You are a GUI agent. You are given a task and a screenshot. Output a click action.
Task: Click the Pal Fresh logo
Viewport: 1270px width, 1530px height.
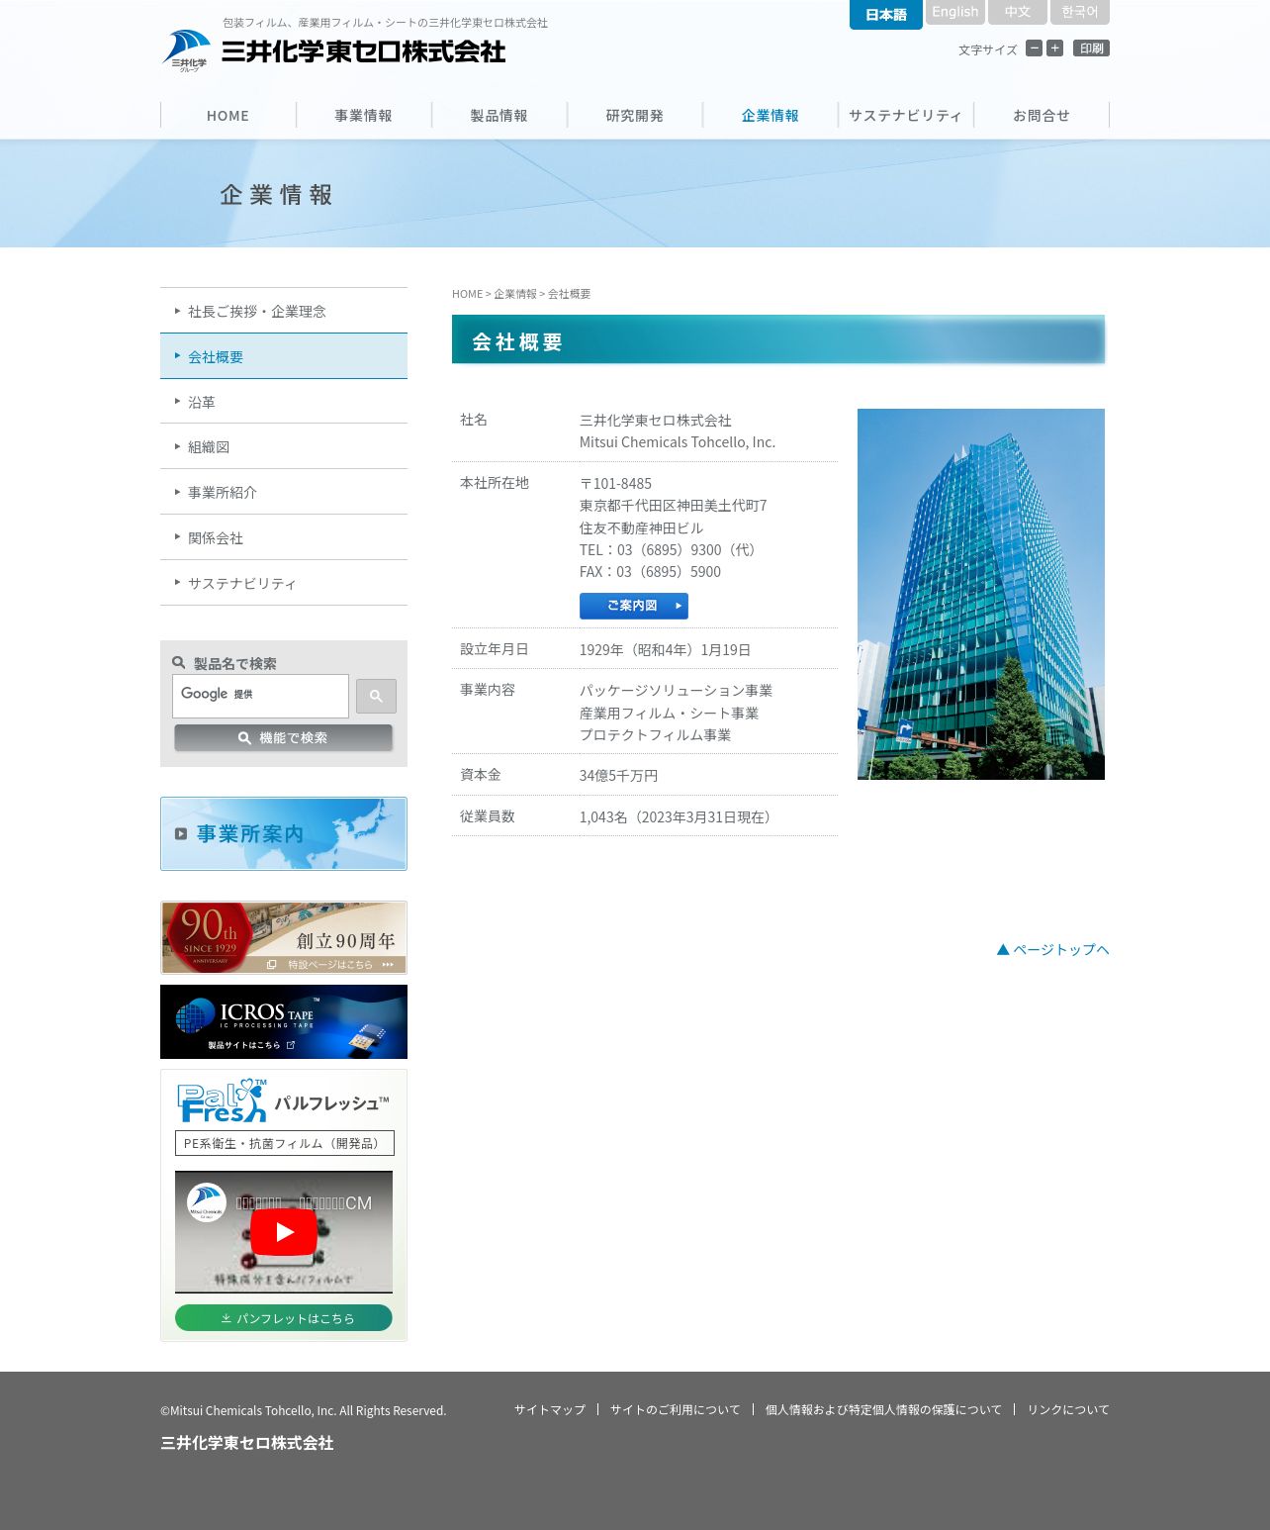pyautogui.click(x=223, y=1100)
